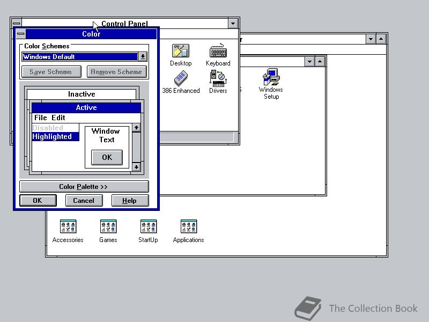
Task: Minimize the Program Manager window
Action: click(x=371, y=39)
